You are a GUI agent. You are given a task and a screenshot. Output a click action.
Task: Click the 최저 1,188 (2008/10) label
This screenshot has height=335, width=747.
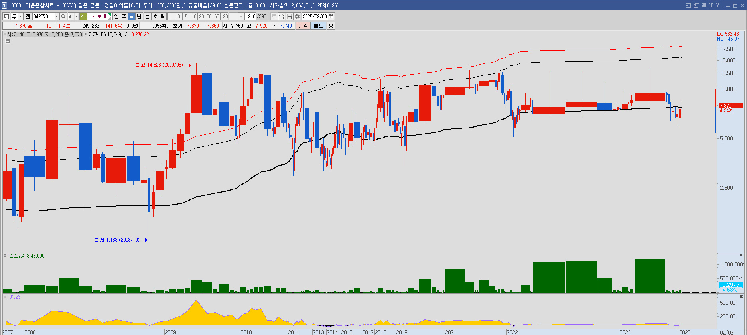[x=117, y=240]
